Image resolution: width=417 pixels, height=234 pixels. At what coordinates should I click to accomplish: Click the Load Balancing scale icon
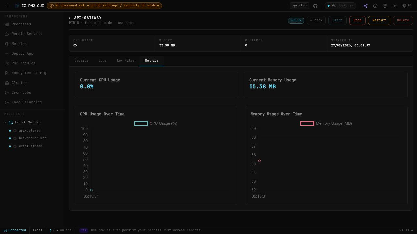pyautogui.click(x=7, y=102)
